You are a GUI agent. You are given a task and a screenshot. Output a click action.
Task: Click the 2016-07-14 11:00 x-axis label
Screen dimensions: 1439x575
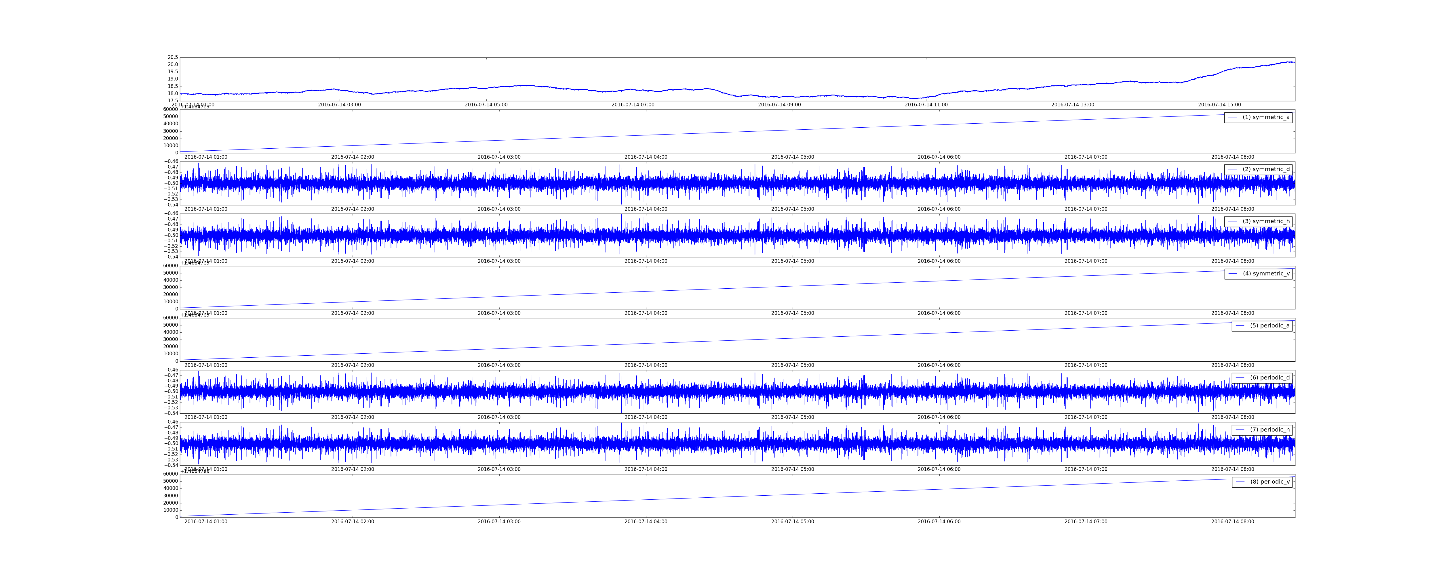[x=926, y=105]
